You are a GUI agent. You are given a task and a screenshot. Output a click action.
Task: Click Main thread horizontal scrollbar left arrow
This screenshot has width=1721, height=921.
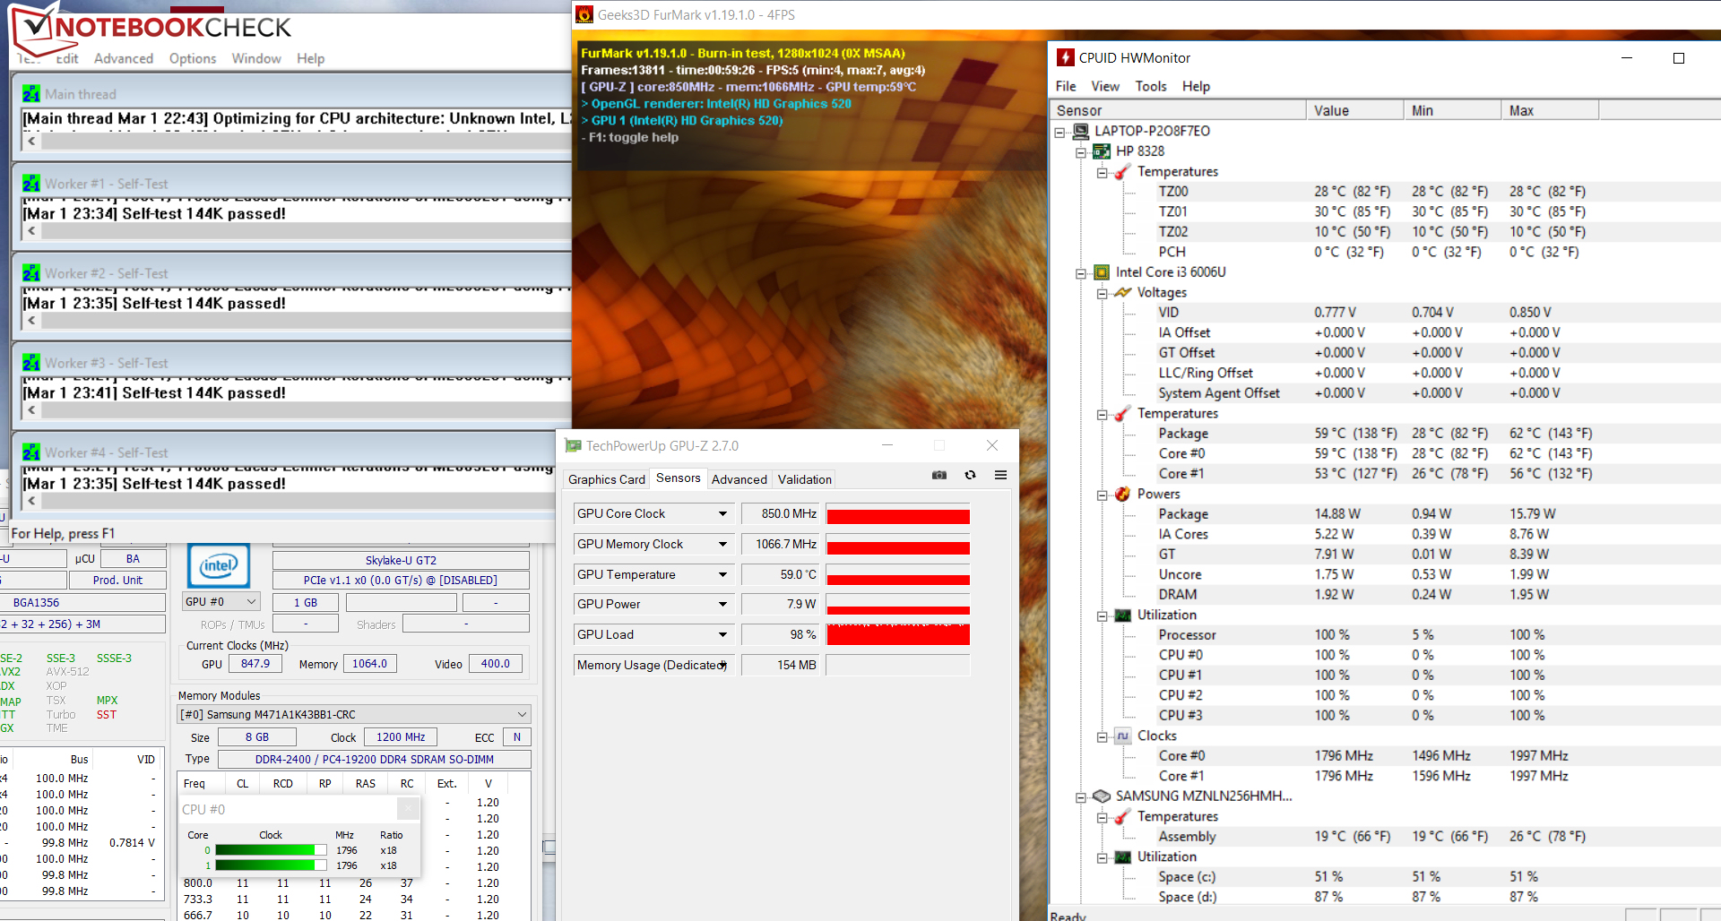click(x=32, y=141)
